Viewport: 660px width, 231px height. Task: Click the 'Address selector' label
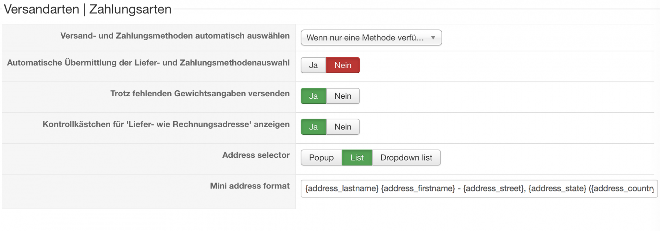256,155
